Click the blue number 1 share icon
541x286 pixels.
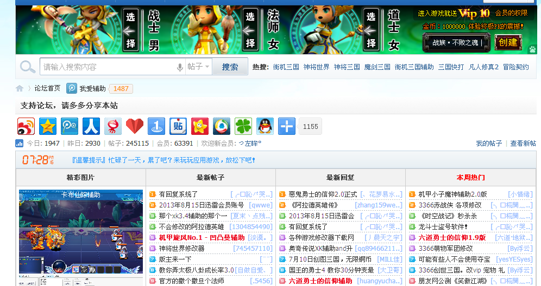coord(156,126)
